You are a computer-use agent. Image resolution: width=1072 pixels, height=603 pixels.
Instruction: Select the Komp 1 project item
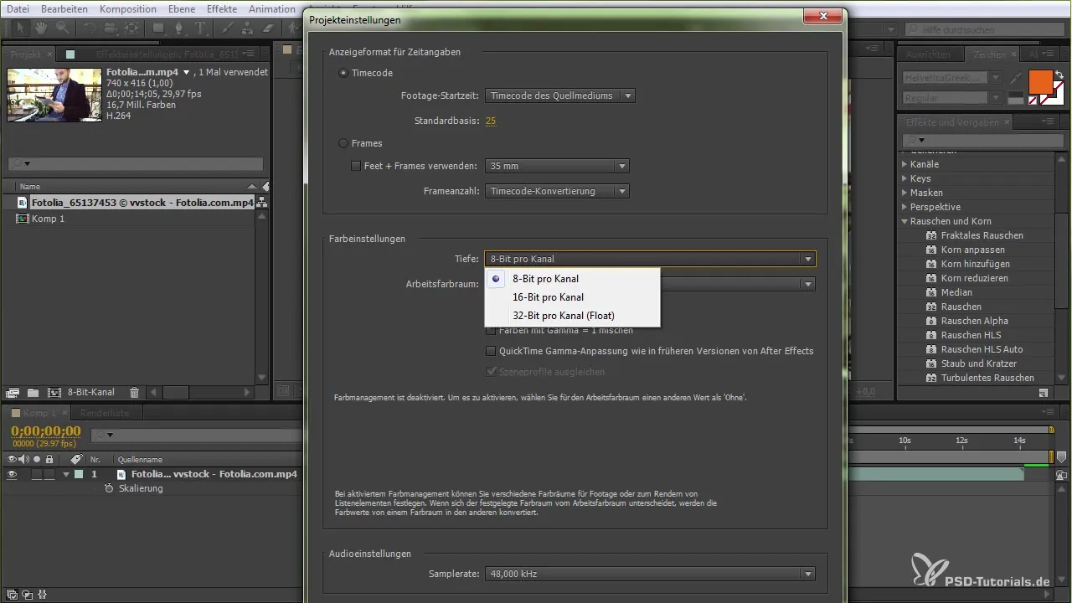pyautogui.click(x=49, y=219)
